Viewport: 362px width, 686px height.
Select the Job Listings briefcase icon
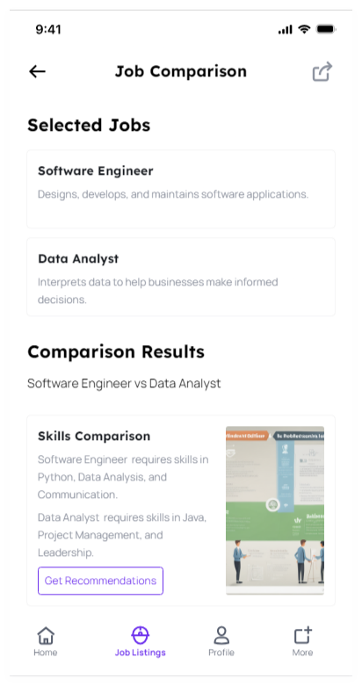click(x=140, y=635)
